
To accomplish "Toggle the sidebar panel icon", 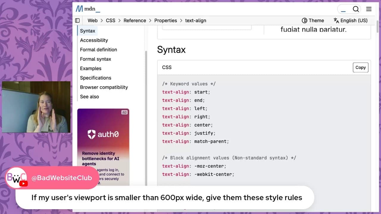I will pos(77,21).
